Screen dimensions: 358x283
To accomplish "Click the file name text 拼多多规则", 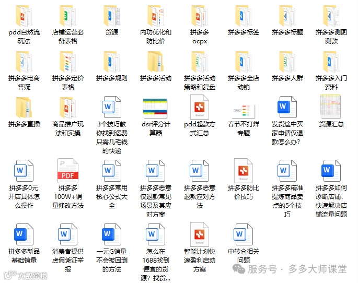I will pos(112,78).
